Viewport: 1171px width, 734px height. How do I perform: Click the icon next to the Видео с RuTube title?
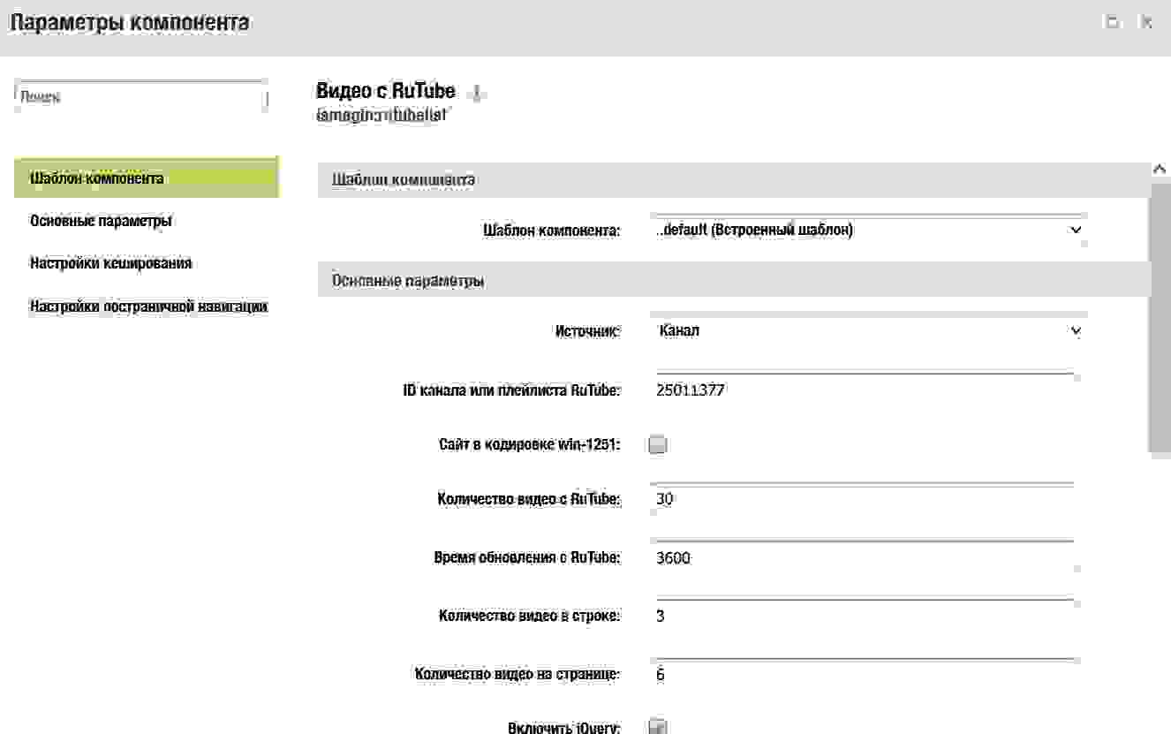477,93
